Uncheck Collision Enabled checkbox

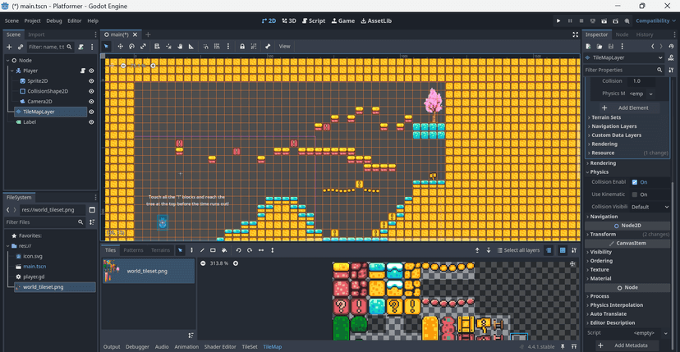[x=634, y=182]
